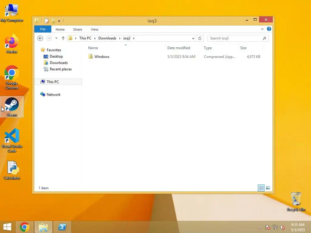Click the Back navigation arrow
Viewport: 311px width, 233px height.
40,38
